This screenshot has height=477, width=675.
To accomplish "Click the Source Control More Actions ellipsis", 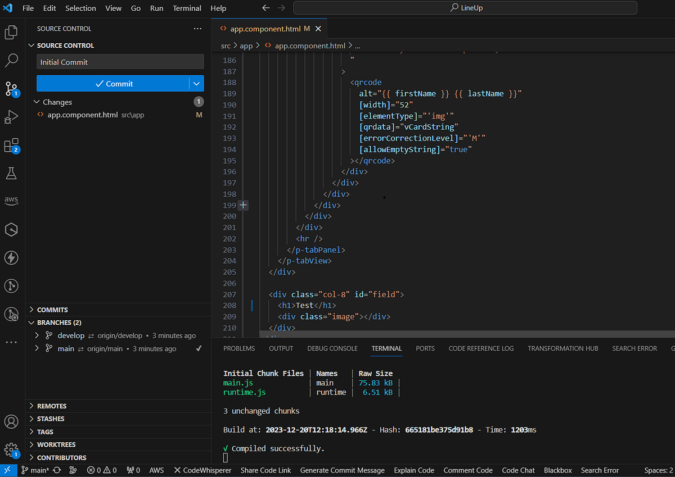I will click(197, 28).
